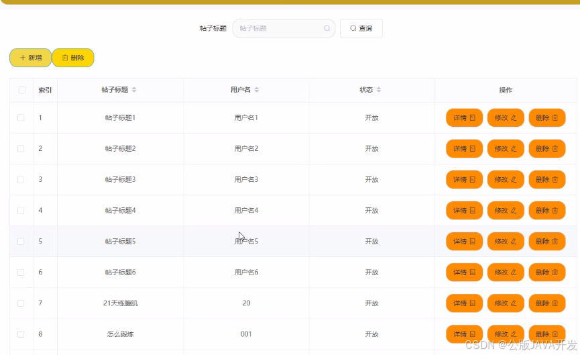Click cell text 帖子标题5
The width and height of the screenshot is (580, 355).
pyautogui.click(x=120, y=242)
